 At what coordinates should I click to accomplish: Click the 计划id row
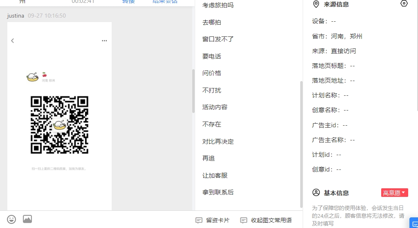point(326,155)
